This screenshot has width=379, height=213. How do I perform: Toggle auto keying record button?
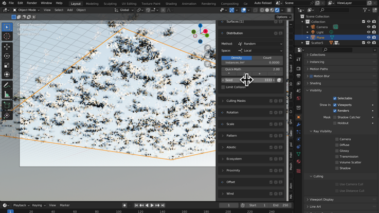click(x=125, y=205)
